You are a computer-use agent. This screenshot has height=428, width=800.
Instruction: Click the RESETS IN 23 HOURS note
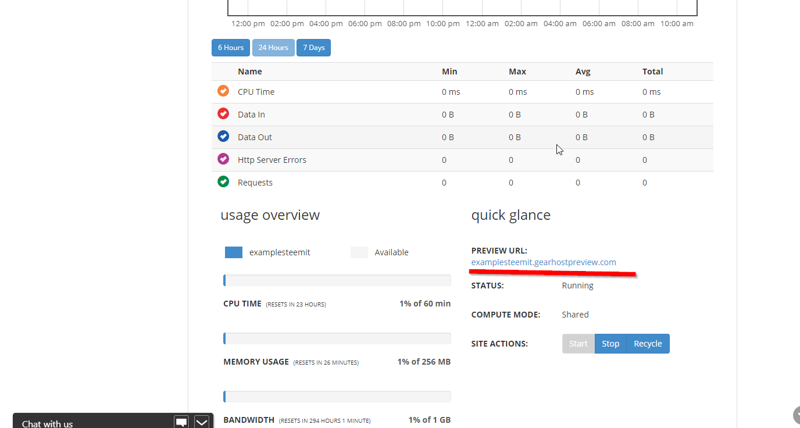[296, 304]
